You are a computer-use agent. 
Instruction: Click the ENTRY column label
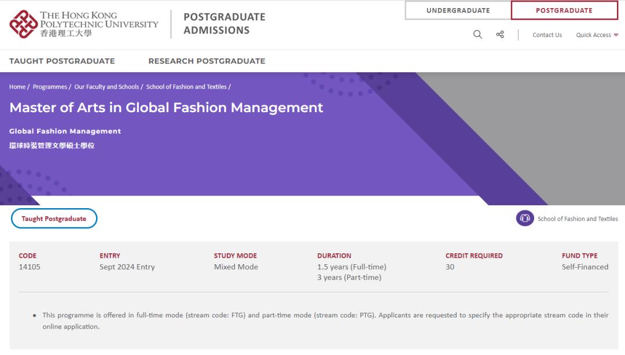(x=110, y=256)
